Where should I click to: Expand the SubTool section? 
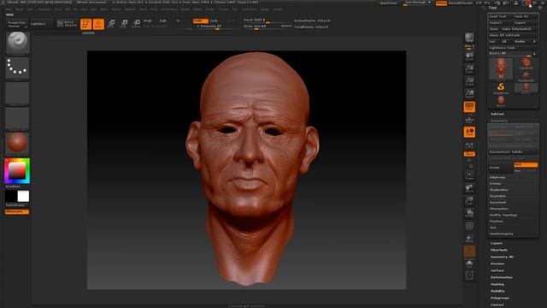[497, 114]
